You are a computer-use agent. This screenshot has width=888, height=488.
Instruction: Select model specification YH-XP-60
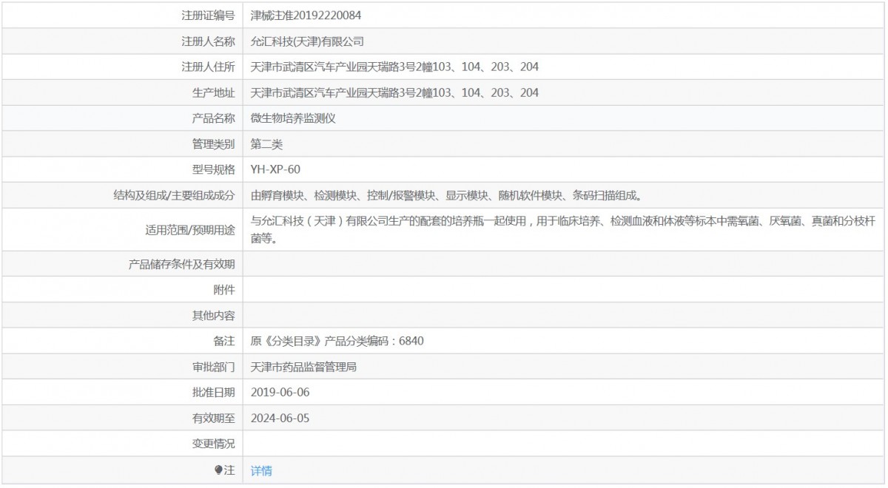(x=275, y=169)
